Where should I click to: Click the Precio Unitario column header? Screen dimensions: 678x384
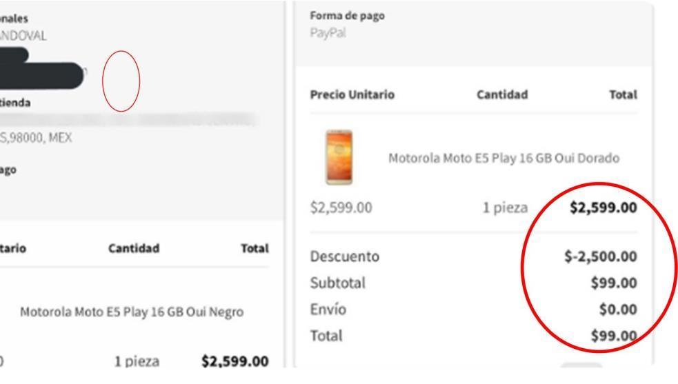pos(352,94)
